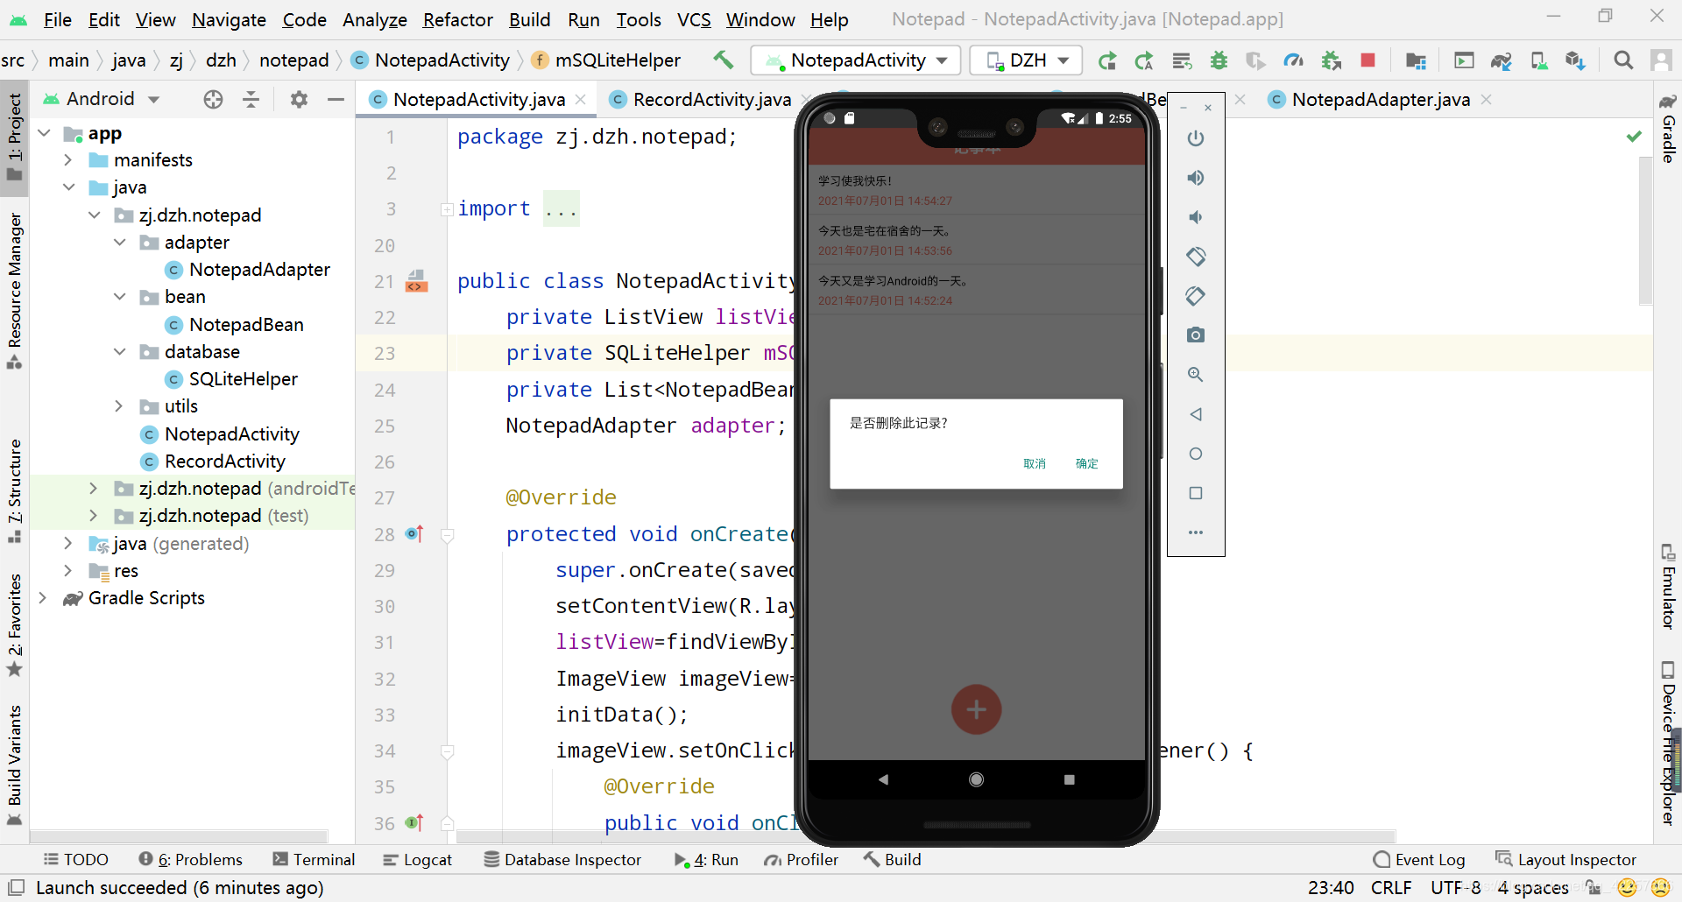The height and width of the screenshot is (902, 1682).
Task: Open the Event Log
Action: coord(1419,860)
